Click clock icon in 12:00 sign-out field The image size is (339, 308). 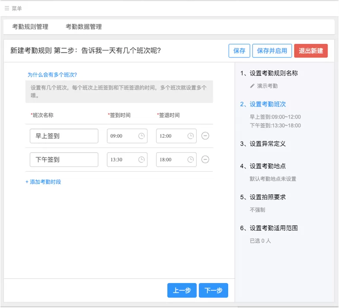pos(190,136)
